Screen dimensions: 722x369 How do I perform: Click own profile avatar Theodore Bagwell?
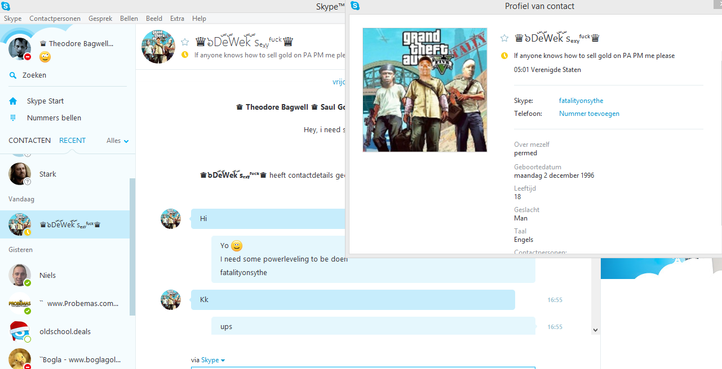(20, 49)
